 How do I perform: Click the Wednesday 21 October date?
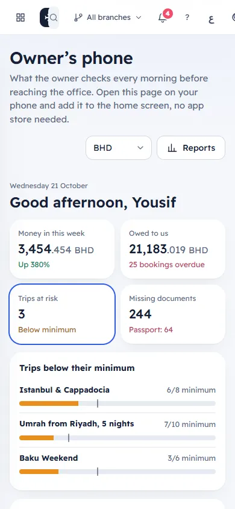pyautogui.click(x=49, y=186)
